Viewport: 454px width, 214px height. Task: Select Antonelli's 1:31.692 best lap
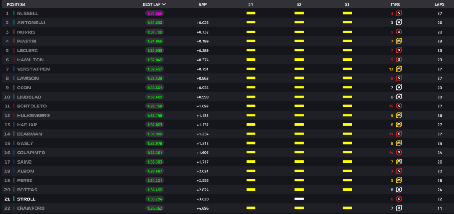[x=155, y=23]
